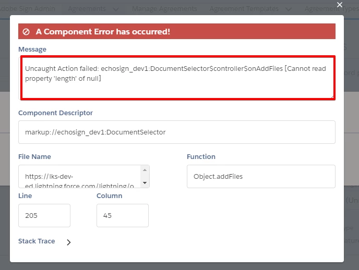Image resolution: width=359 pixels, height=270 pixels.
Task: Grab the Message box resize handle corner
Action: coord(332,97)
